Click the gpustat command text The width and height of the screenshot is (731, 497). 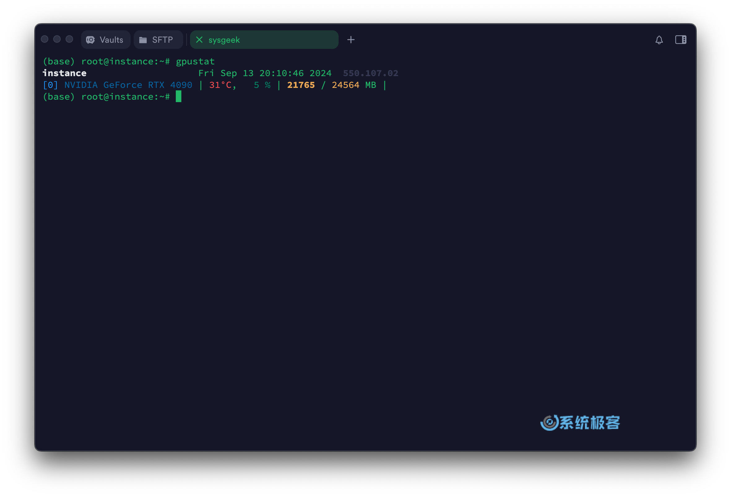coord(195,62)
